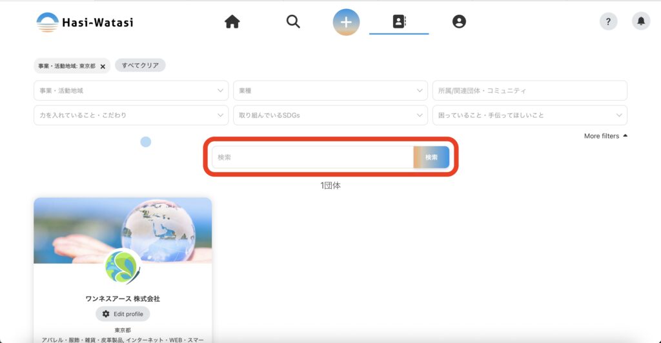This screenshot has width=661, height=343.
Task: Click the 検索 text input field
Action: tap(312, 157)
